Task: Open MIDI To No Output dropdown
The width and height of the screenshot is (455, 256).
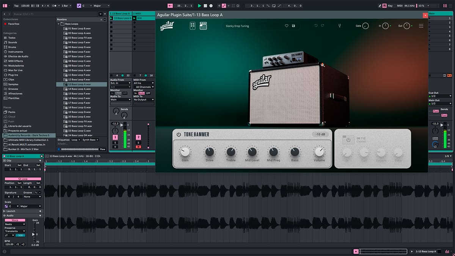Action: pyautogui.click(x=144, y=99)
